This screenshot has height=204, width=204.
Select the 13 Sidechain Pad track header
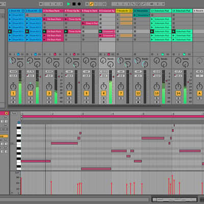[161, 11]
